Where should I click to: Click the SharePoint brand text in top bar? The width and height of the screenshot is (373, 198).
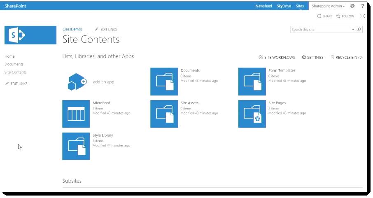15,6
